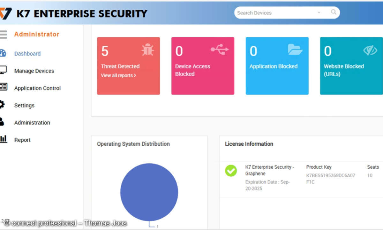Click the Application Blocked label
The width and height of the screenshot is (383, 230).
tap(274, 66)
